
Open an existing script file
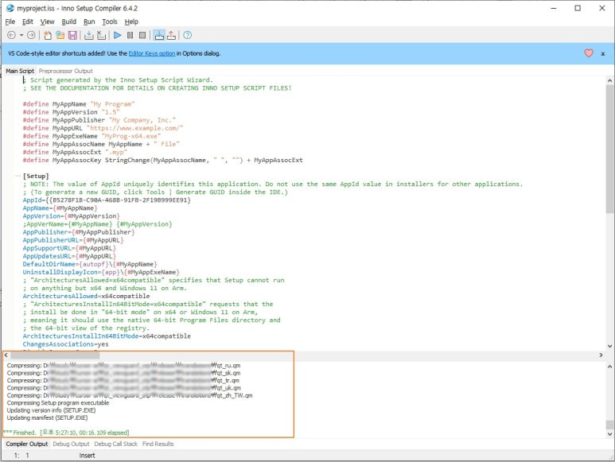60,35
